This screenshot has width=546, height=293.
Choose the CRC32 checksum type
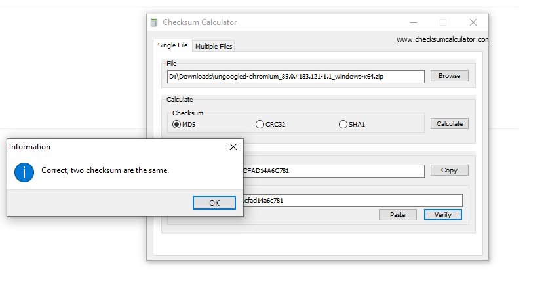click(260, 124)
